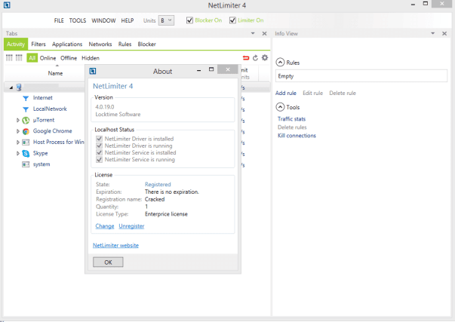Click the Change license link

105,226
